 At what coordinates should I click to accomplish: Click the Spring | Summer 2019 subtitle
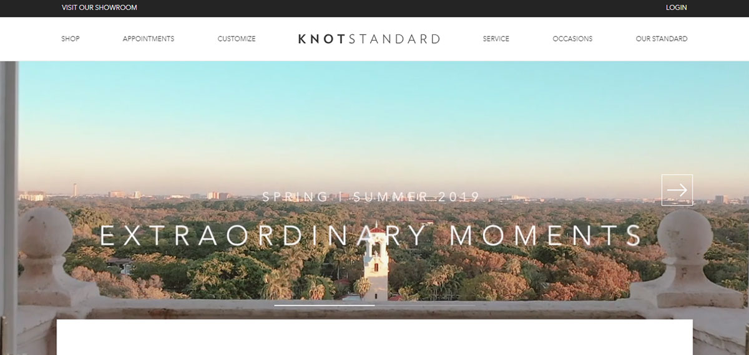371,197
